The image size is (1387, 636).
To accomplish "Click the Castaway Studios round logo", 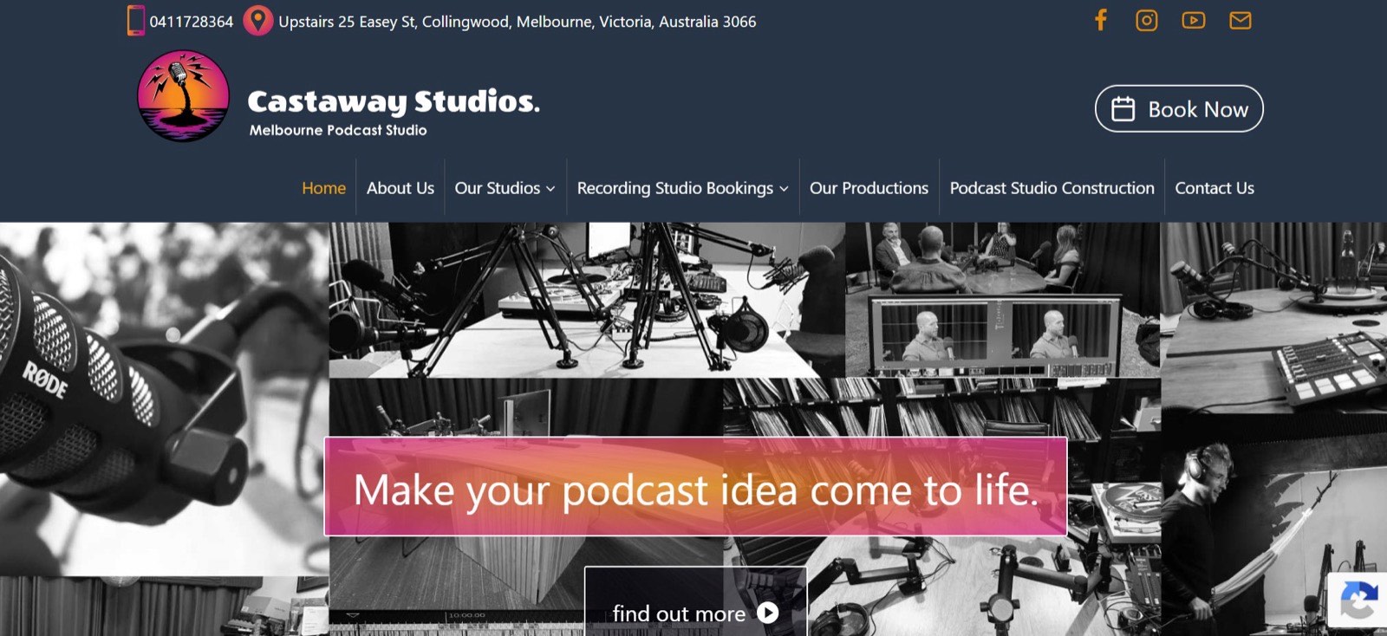I will [x=184, y=96].
